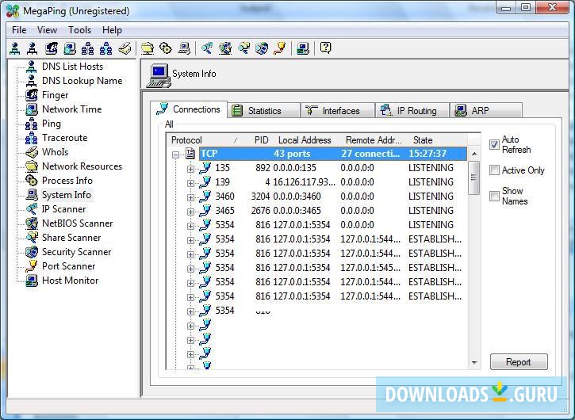Click the Report button
575x420 pixels.
518,362
